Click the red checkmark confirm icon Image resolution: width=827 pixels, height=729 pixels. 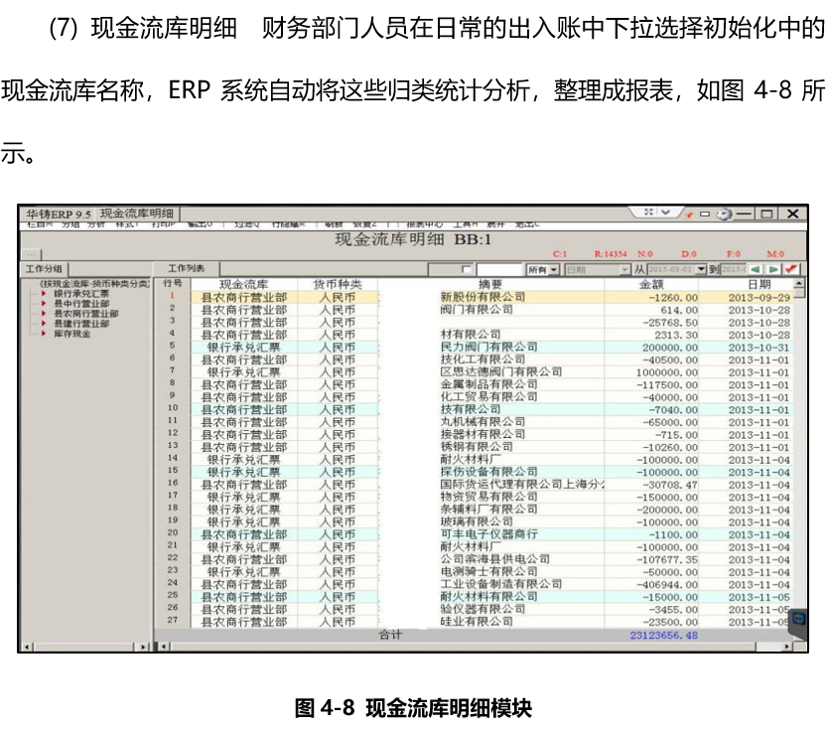791,269
